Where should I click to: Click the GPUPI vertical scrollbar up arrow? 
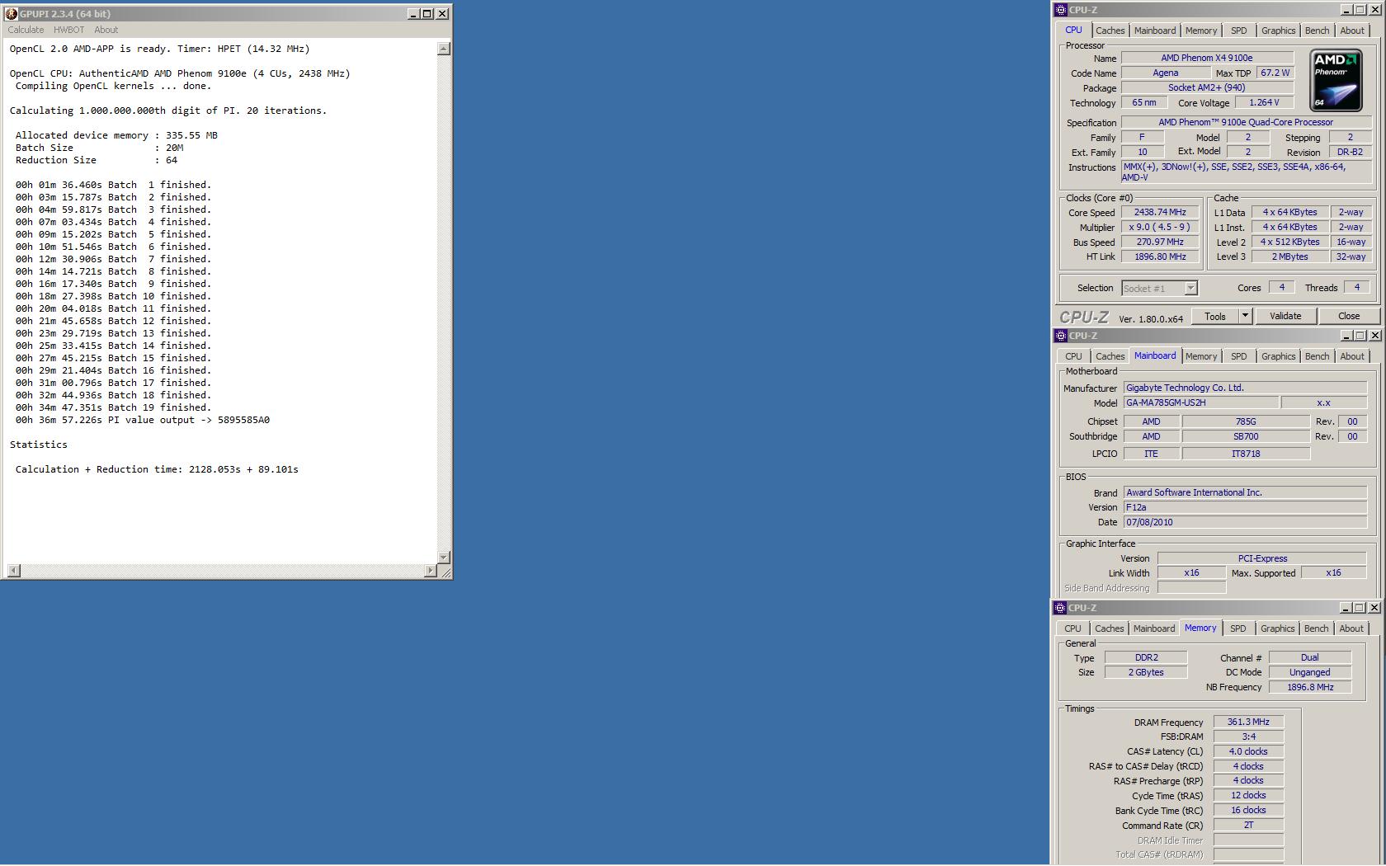tap(444, 49)
